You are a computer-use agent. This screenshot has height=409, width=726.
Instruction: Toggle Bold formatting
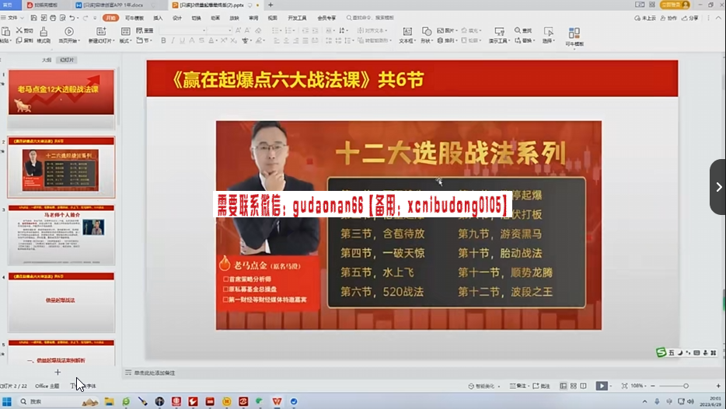tap(163, 40)
